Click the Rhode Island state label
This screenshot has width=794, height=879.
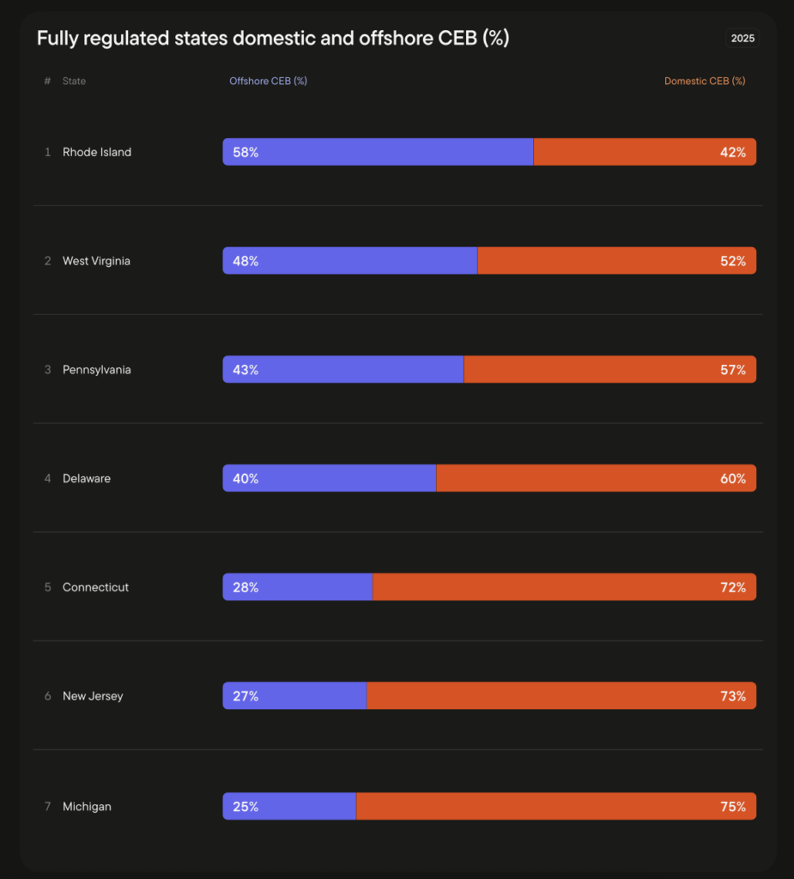[97, 152]
